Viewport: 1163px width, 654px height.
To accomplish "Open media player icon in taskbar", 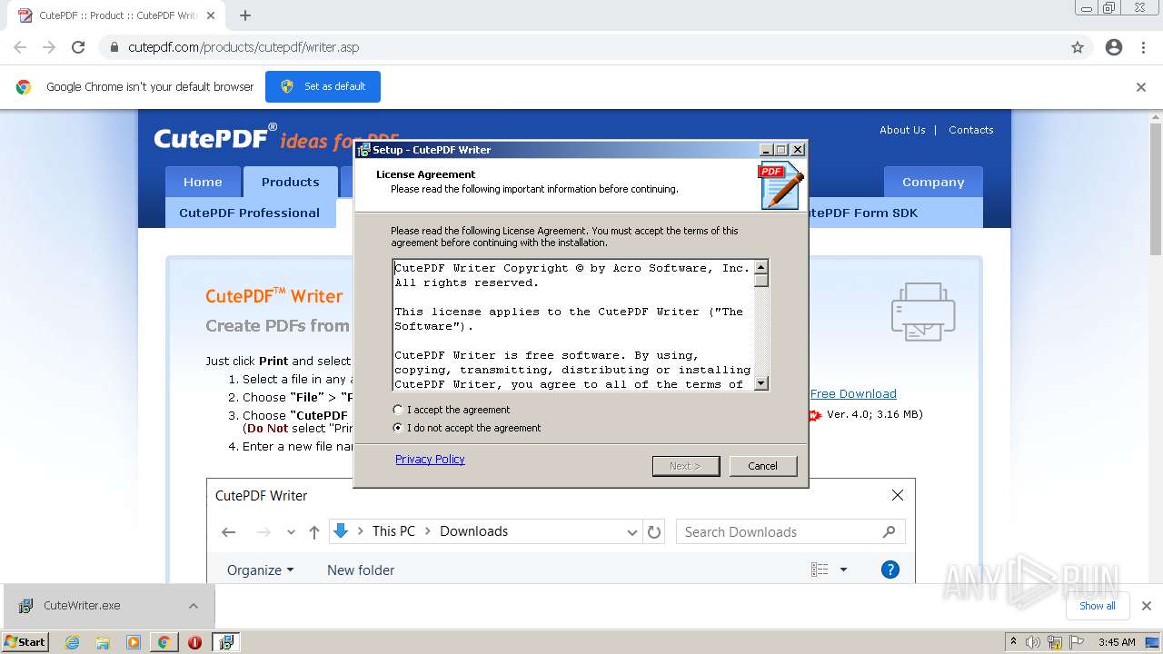I will 134,642.
